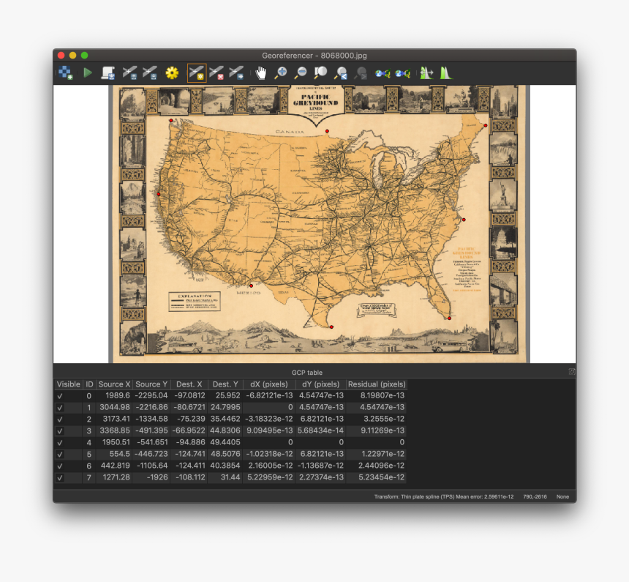Activate the Pan tool
The width and height of the screenshot is (629, 582).
click(x=260, y=72)
